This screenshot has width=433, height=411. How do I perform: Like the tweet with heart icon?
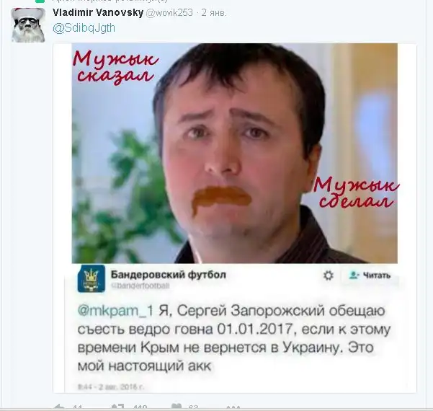[x=177, y=407]
